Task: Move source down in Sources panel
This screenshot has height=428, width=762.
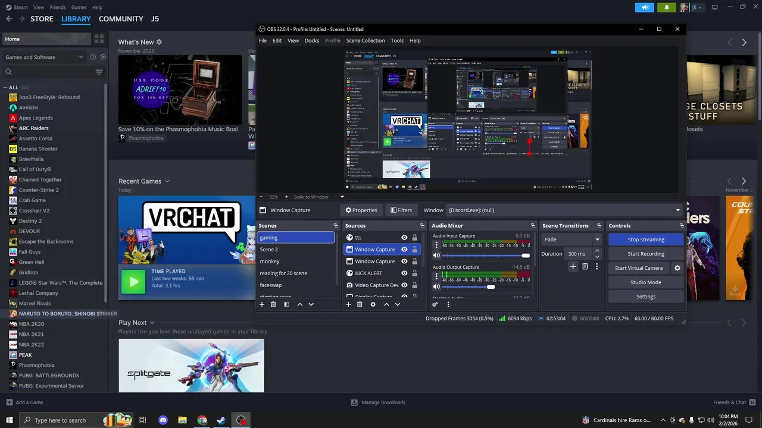Action: (398, 304)
